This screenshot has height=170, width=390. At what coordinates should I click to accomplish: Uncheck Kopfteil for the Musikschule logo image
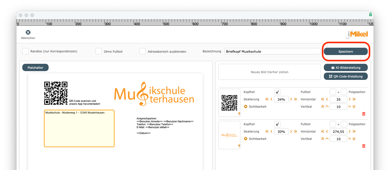278,124
